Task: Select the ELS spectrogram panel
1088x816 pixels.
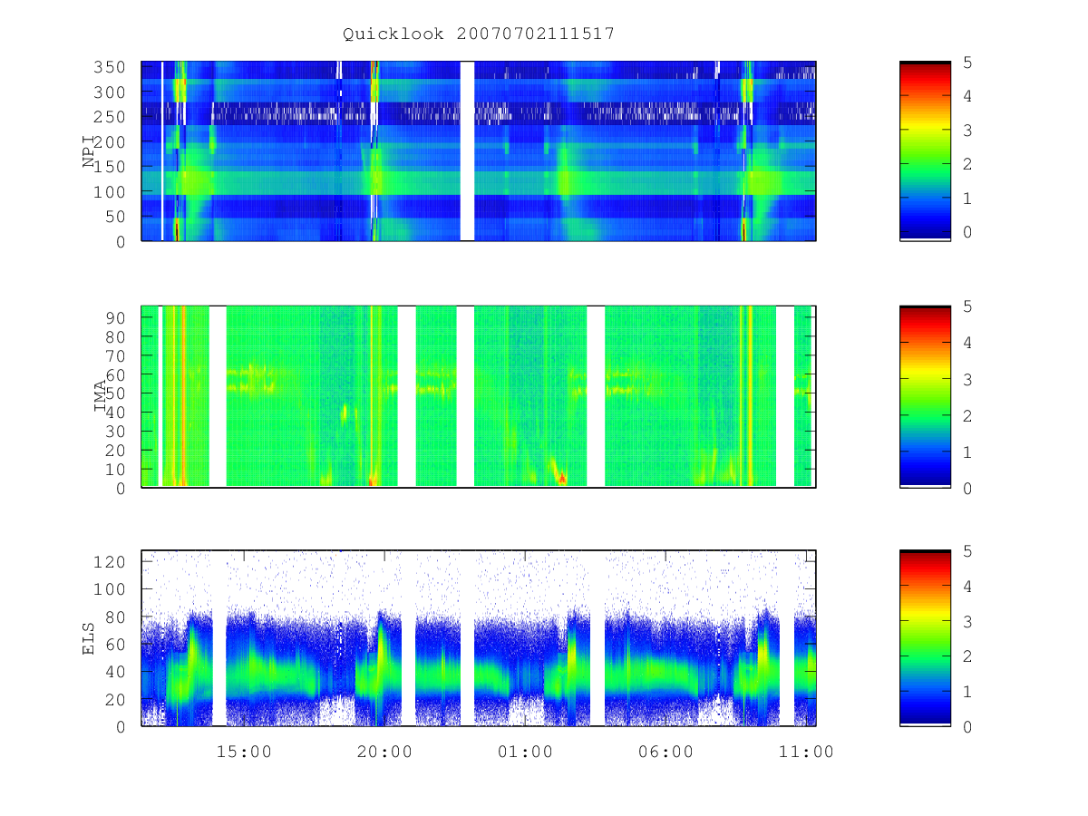Action: (479, 638)
